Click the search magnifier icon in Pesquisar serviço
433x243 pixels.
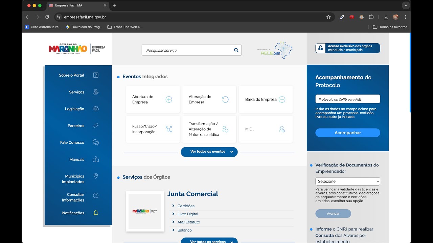(x=236, y=50)
